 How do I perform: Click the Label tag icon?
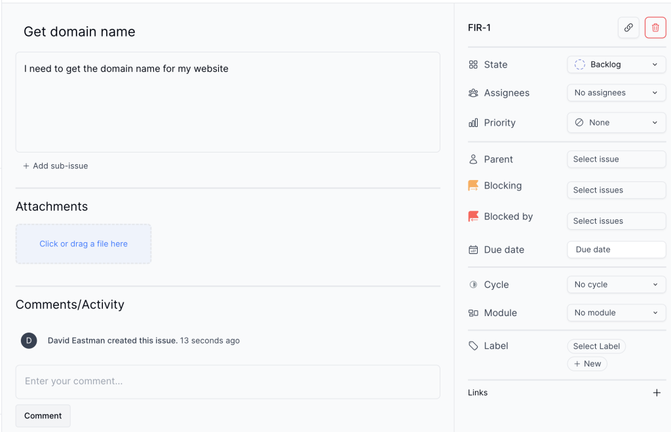pos(473,346)
